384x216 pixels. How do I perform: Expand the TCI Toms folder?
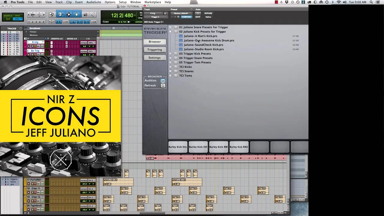tap(170, 76)
